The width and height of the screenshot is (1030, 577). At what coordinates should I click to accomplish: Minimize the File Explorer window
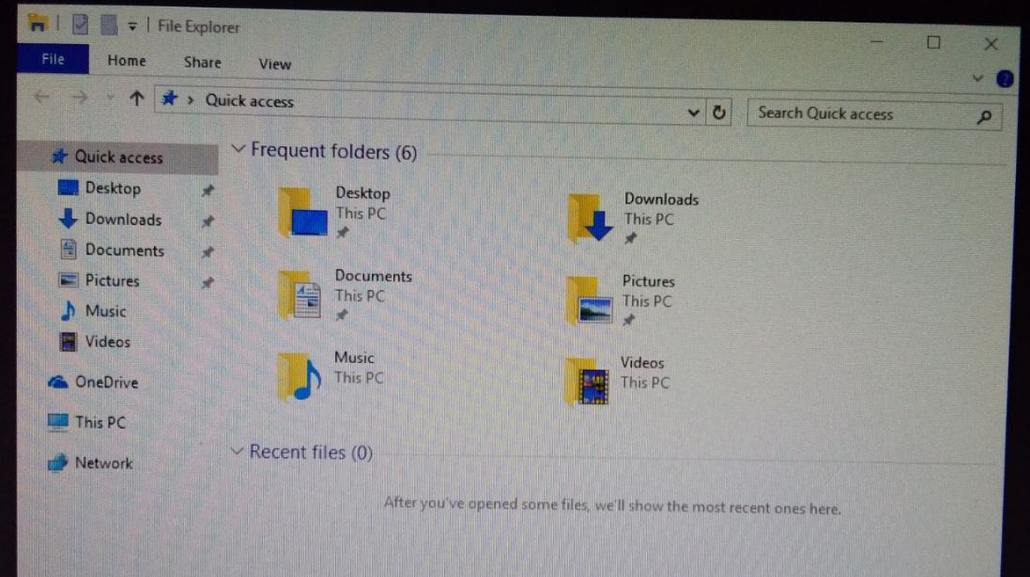coord(877,41)
